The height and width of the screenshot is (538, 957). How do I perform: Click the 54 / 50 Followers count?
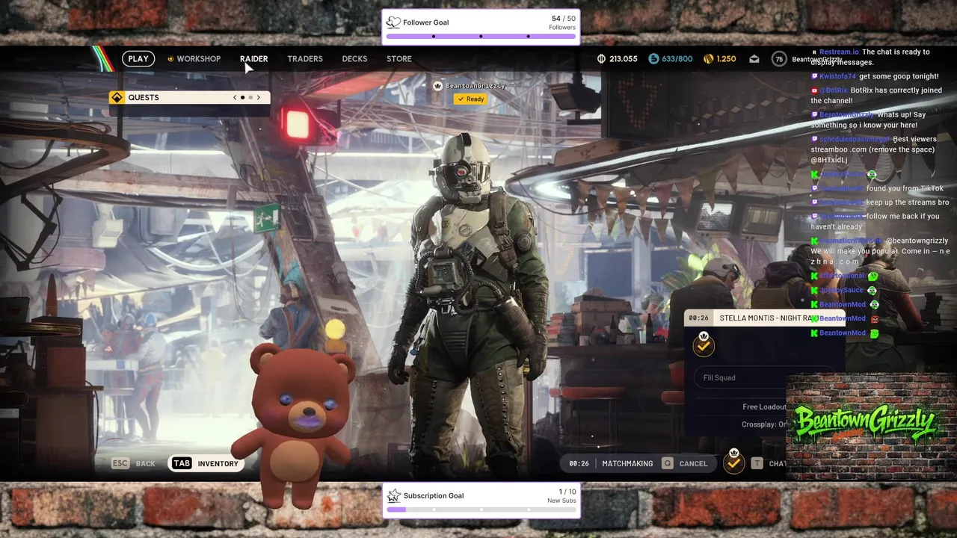pos(562,22)
